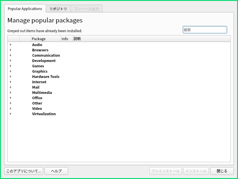This screenshot has width=238, height=179.
Task: Focus the 検索 search field
Action: click(x=205, y=30)
